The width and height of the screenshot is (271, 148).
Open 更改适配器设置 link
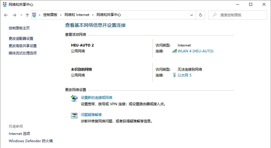pos(21,39)
